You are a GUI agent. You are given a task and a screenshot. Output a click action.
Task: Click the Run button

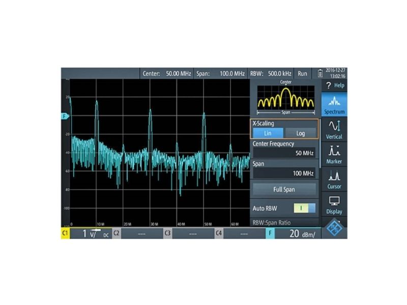click(302, 74)
